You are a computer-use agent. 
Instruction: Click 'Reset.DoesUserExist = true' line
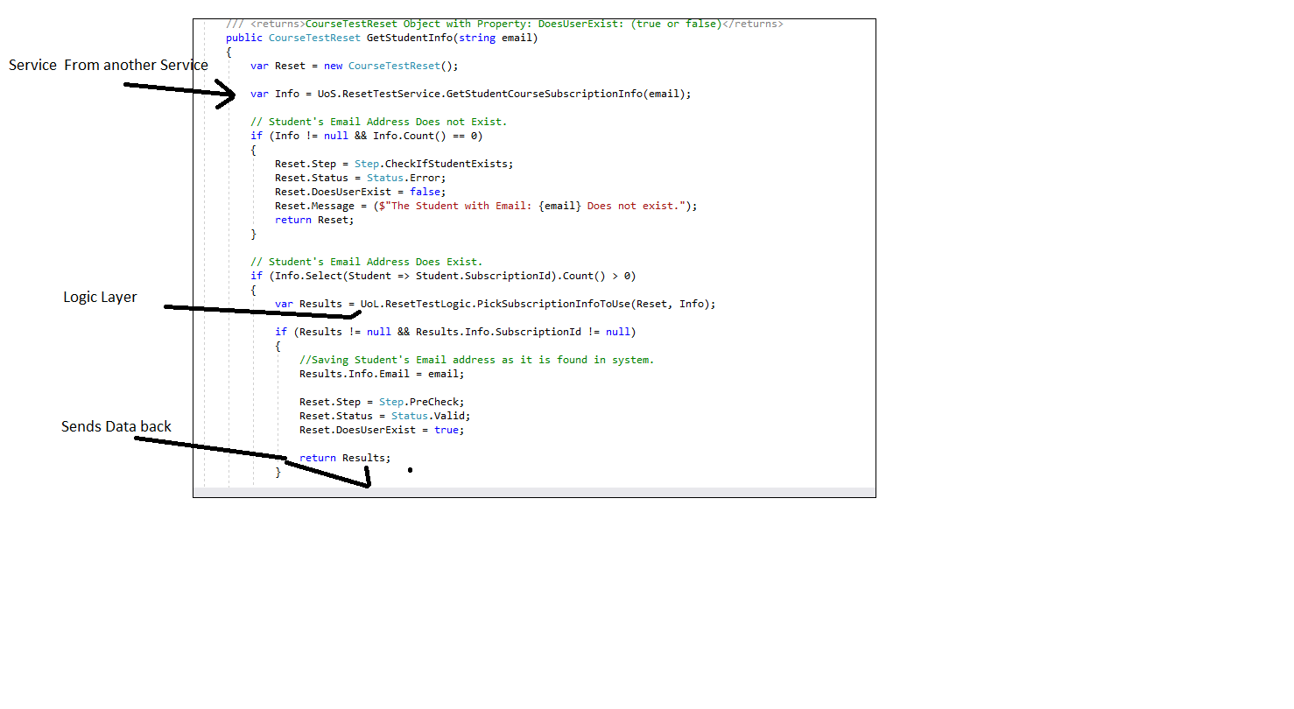coord(382,430)
